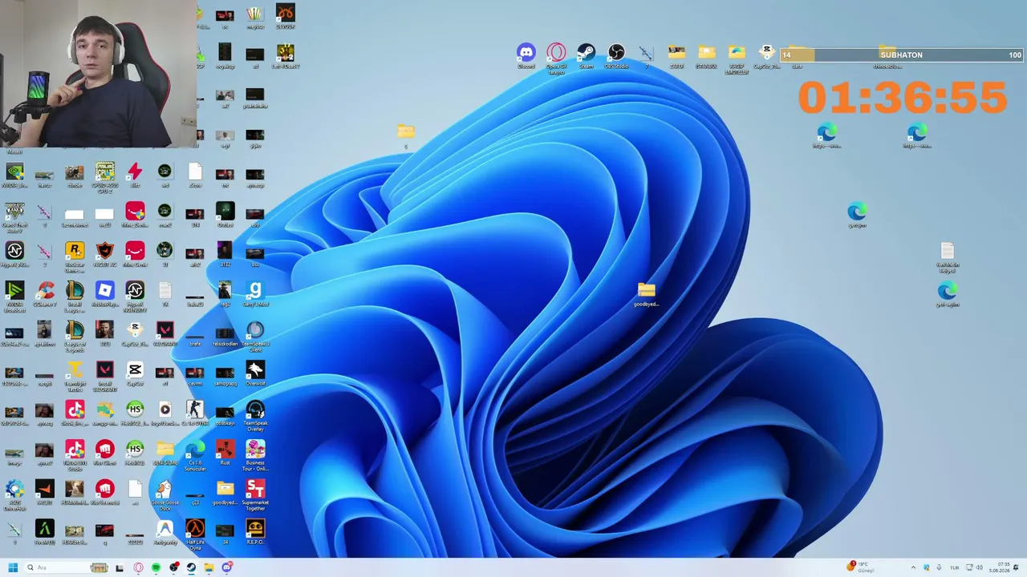
Task: Launch OBS Studio from the desktop
Action: 616,56
